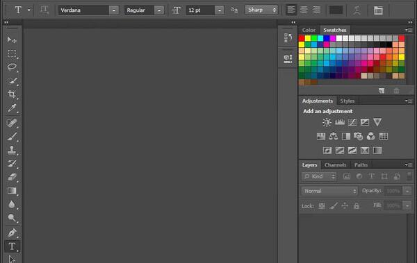Center align text
The height and width of the screenshot is (263, 417).
(304, 10)
